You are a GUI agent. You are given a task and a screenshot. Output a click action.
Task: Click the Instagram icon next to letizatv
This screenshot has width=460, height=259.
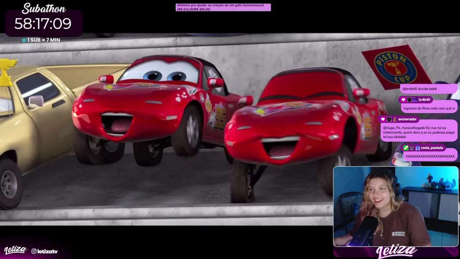pyautogui.click(x=34, y=251)
